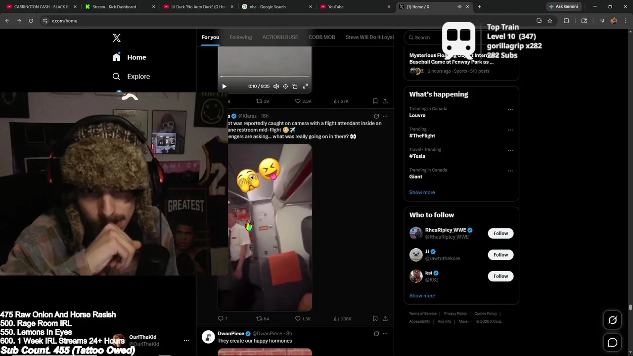Share the post with 2.5K likes
633x356 pixels.
385,101
